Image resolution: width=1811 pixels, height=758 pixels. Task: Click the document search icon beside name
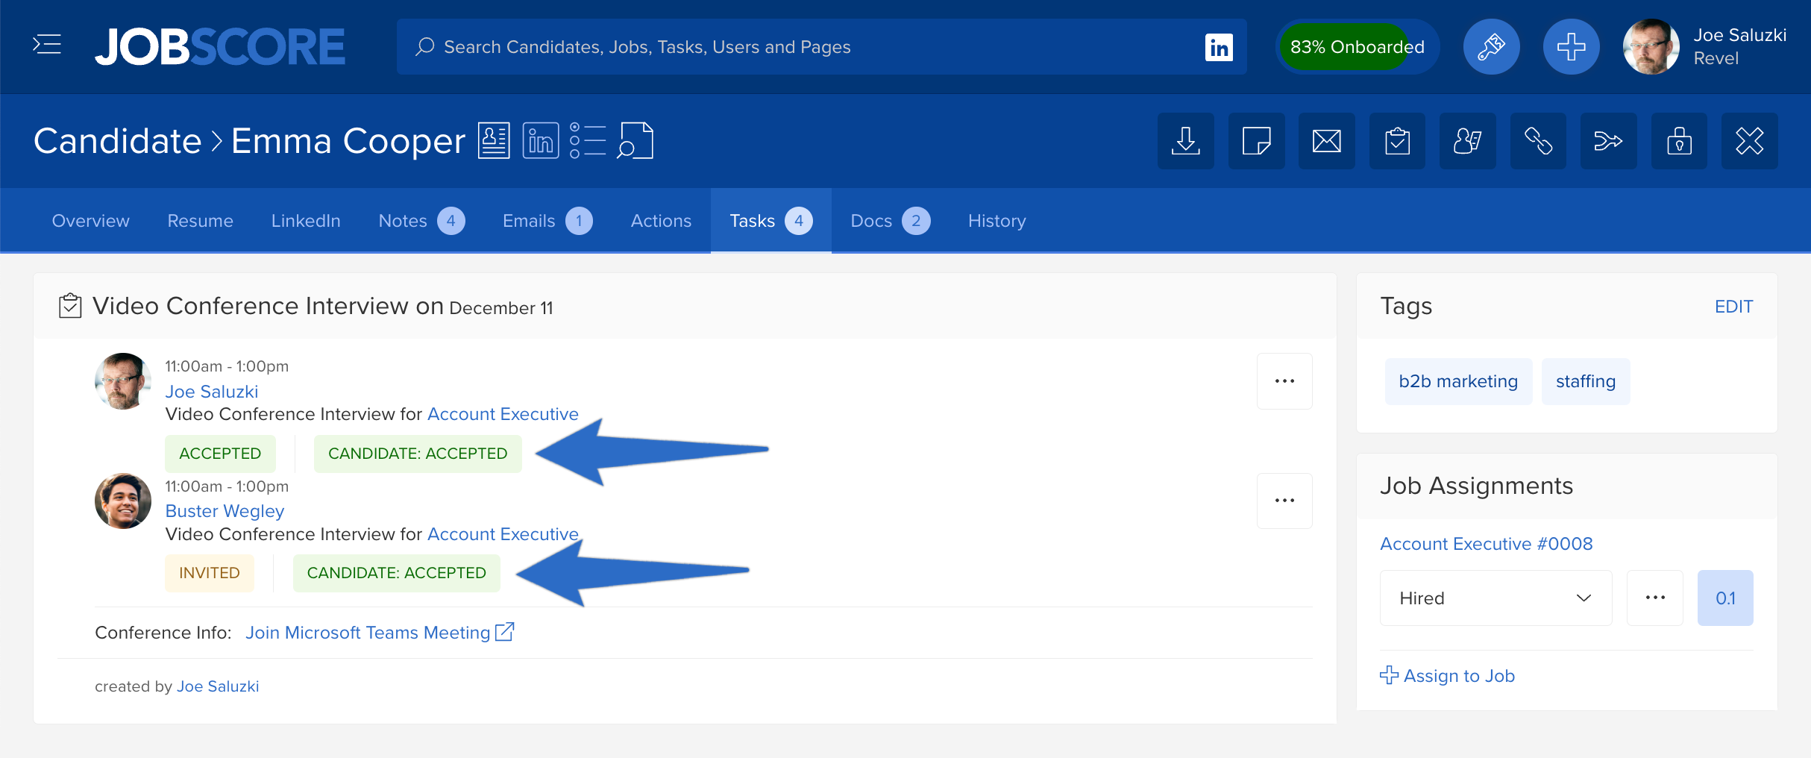point(635,140)
